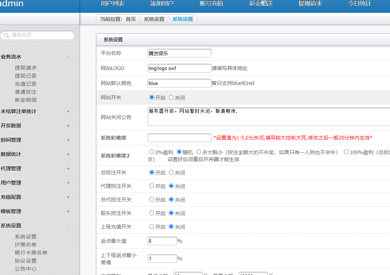Open 协议设置 in the sidebar
This screenshot has height=275, width=390.
(x=26, y=261)
